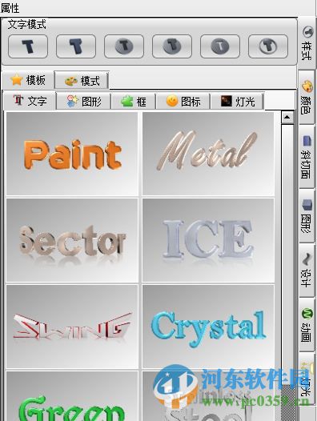Pick the Green text template

click(x=72, y=396)
